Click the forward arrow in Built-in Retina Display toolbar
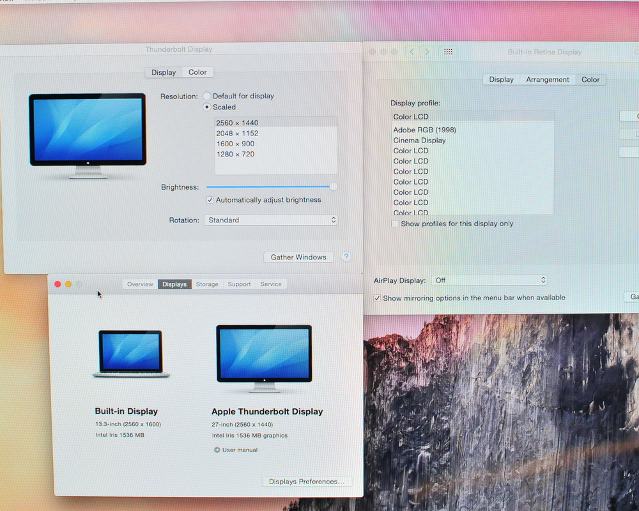 [427, 52]
